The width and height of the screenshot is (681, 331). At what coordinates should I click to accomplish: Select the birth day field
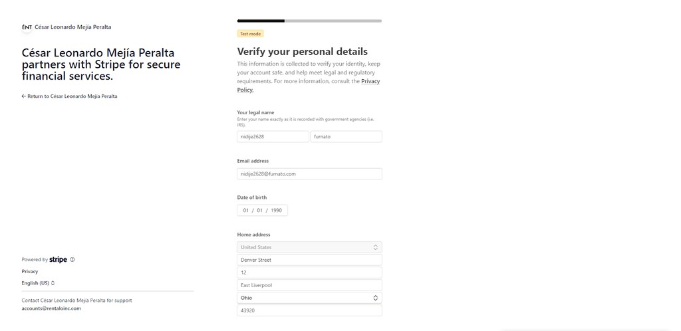pyautogui.click(x=260, y=210)
